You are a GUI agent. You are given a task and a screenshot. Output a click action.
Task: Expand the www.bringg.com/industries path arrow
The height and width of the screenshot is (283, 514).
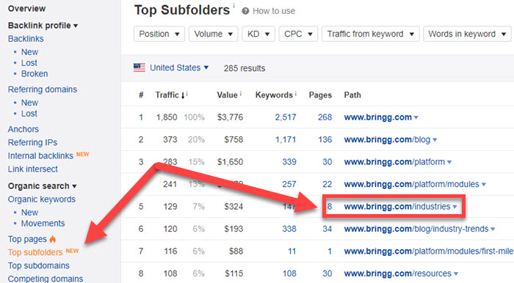pos(455,207)
